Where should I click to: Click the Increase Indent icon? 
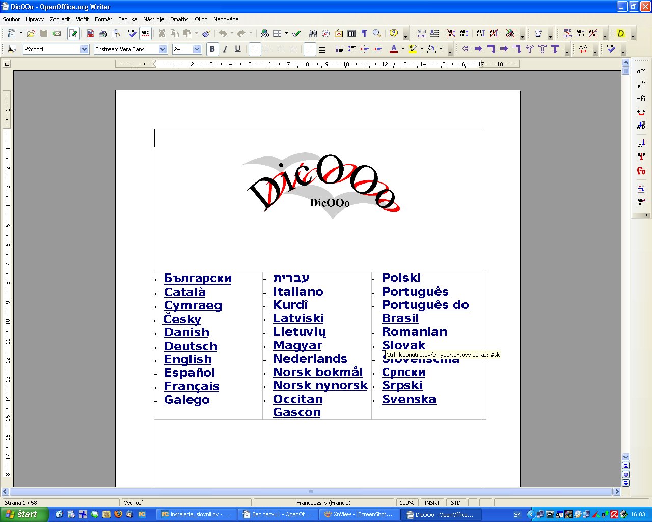[x=377, y=49]
